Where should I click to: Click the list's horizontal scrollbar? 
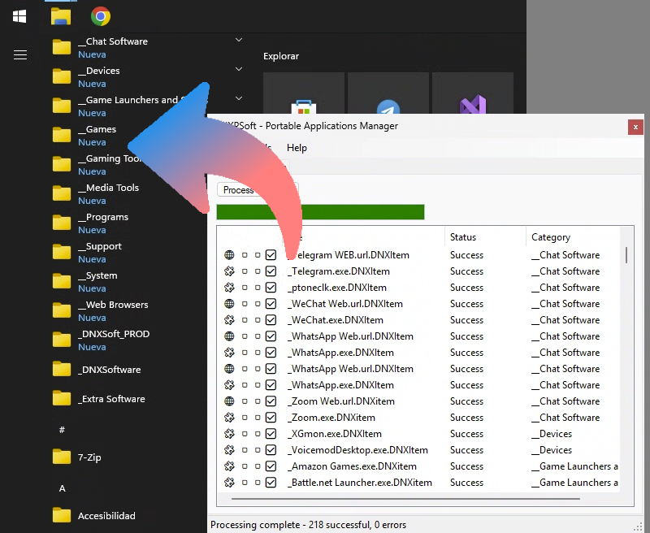coord(405,499)
